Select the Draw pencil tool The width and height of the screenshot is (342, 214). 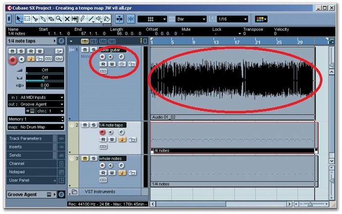(83, 19)
